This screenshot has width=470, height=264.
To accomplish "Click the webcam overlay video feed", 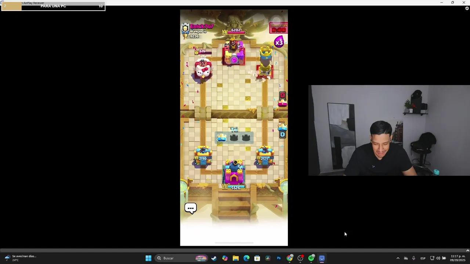I will coord(389,131).
